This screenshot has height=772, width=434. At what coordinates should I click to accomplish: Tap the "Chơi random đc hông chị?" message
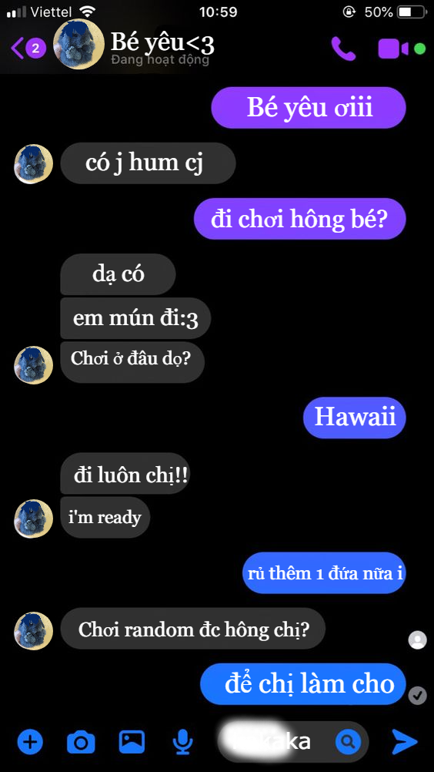pyautogui.click(x=192, y=629)
